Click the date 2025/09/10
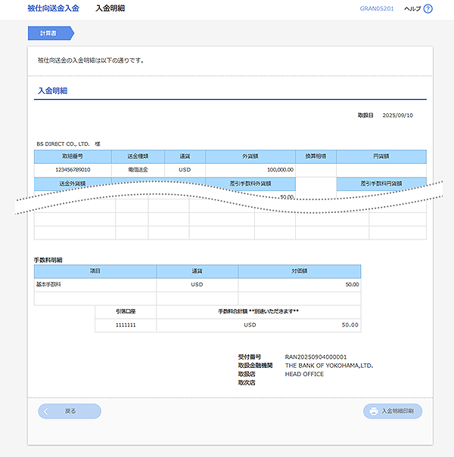 pos(398,116)
